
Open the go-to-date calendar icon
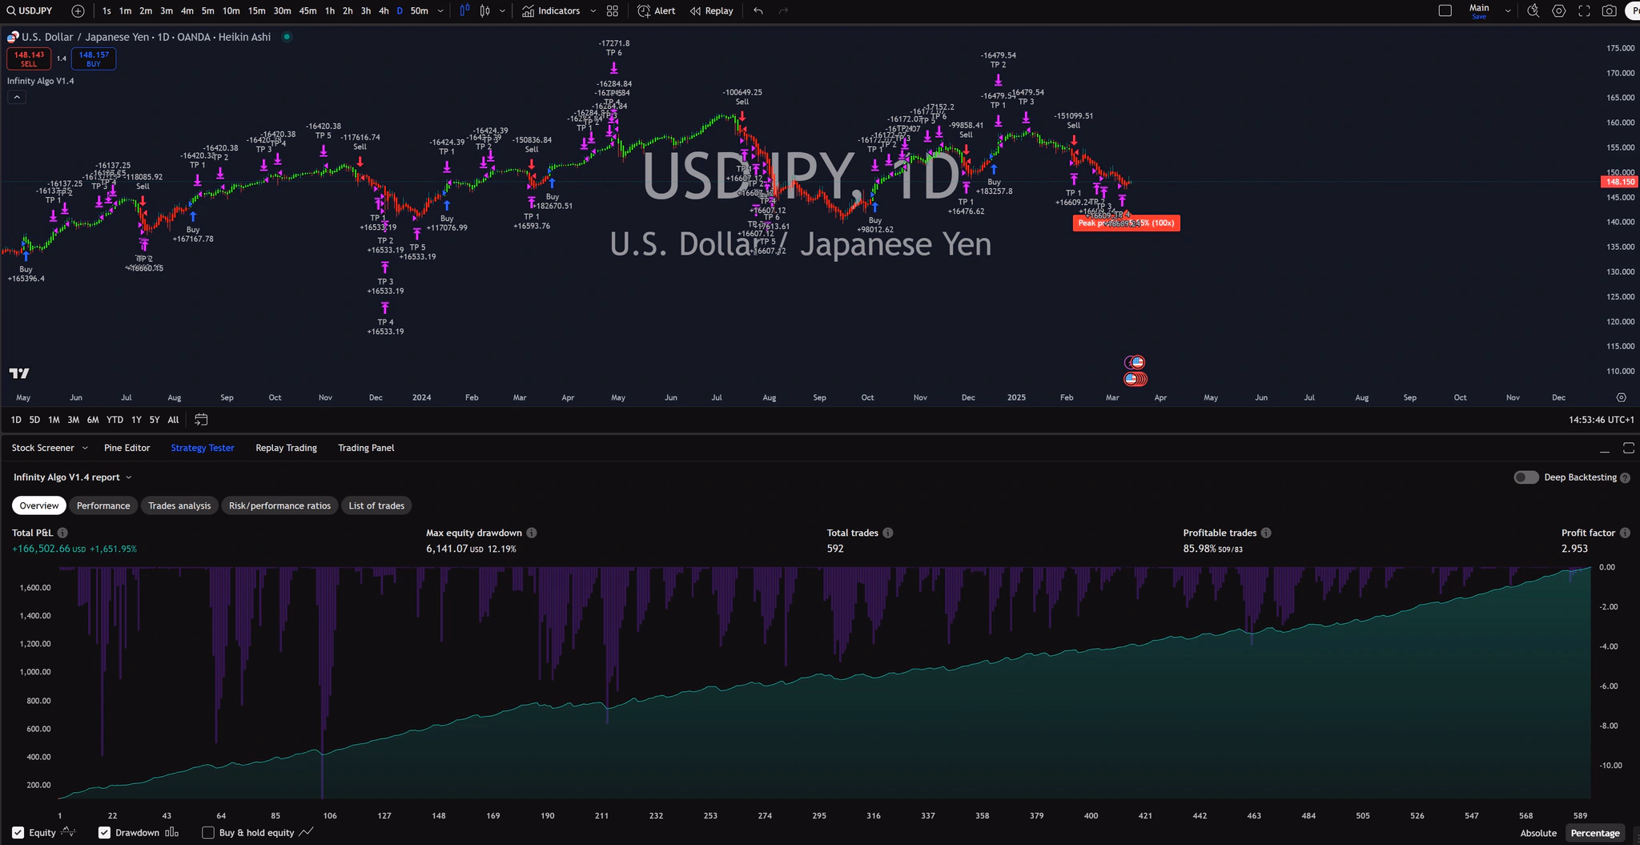[200, 419]
